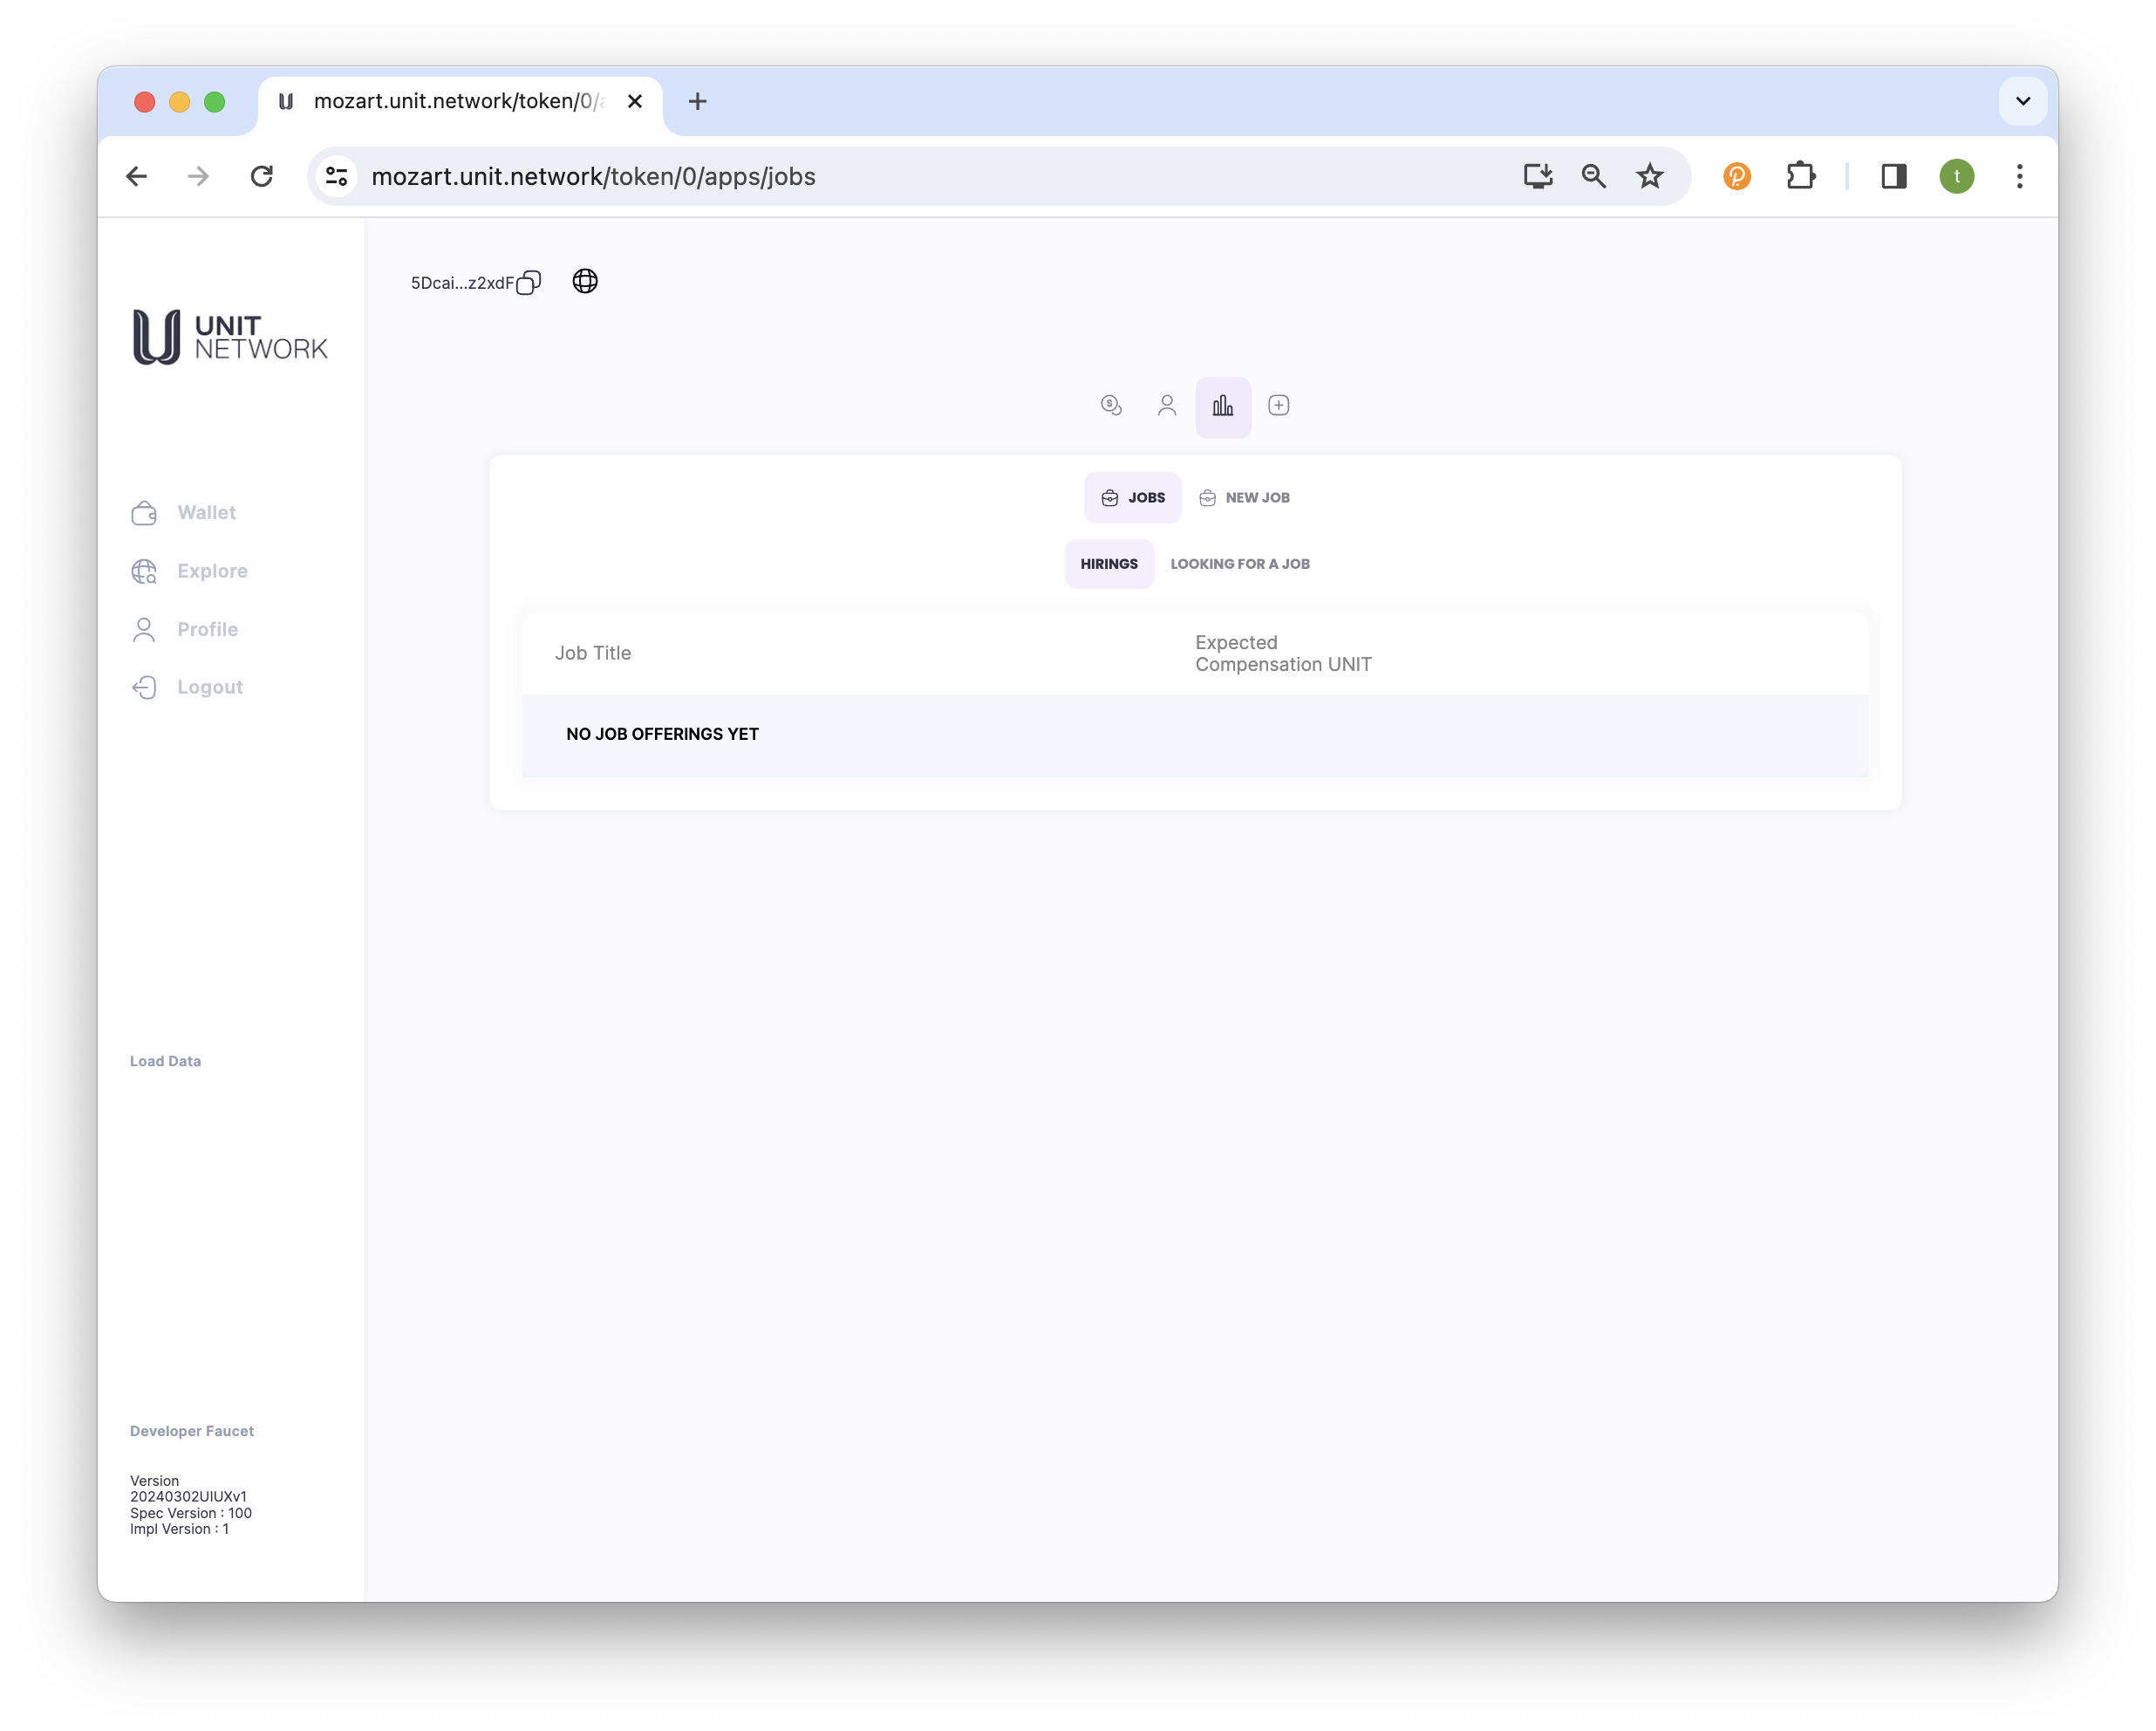Image resolution: width=2156 pixels, height=1731 pixels.
Task: Select the JOBS tab
Action: 1133,497
